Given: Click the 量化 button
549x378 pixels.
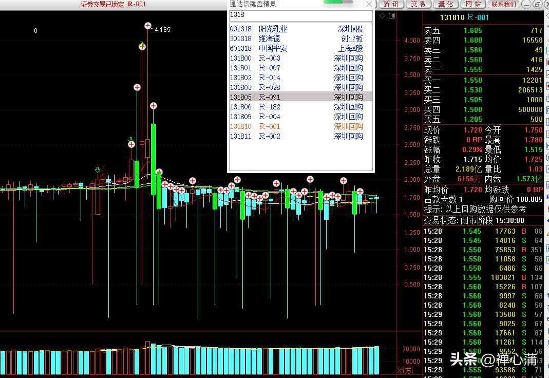Looking at the screenshot, I should pyautogui.click(x=446, y=4).
